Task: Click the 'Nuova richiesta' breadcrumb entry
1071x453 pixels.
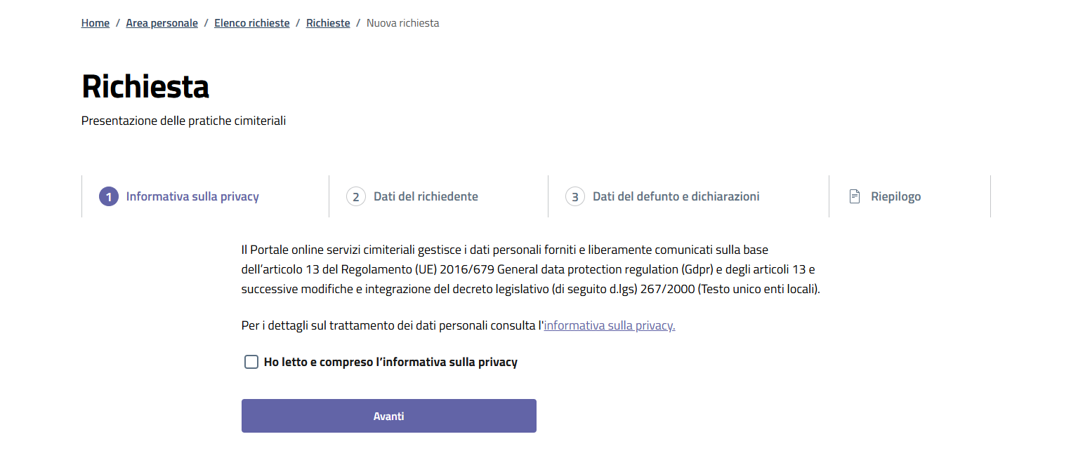Action: [x=402, y=22]
